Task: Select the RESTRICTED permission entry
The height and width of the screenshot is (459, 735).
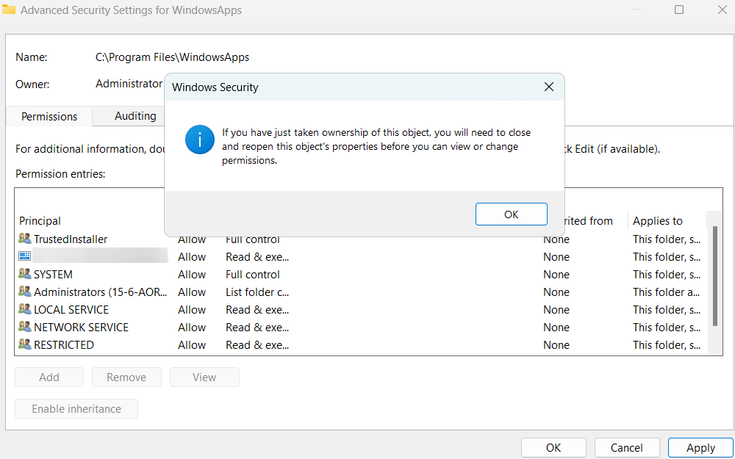Action: (x=361, y=344)
